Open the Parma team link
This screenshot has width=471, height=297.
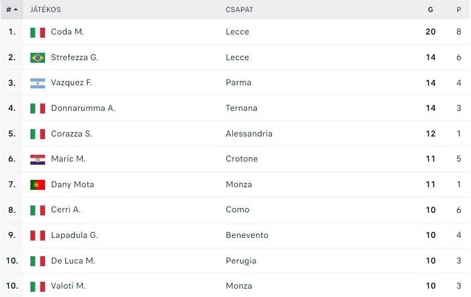(238, 83)
